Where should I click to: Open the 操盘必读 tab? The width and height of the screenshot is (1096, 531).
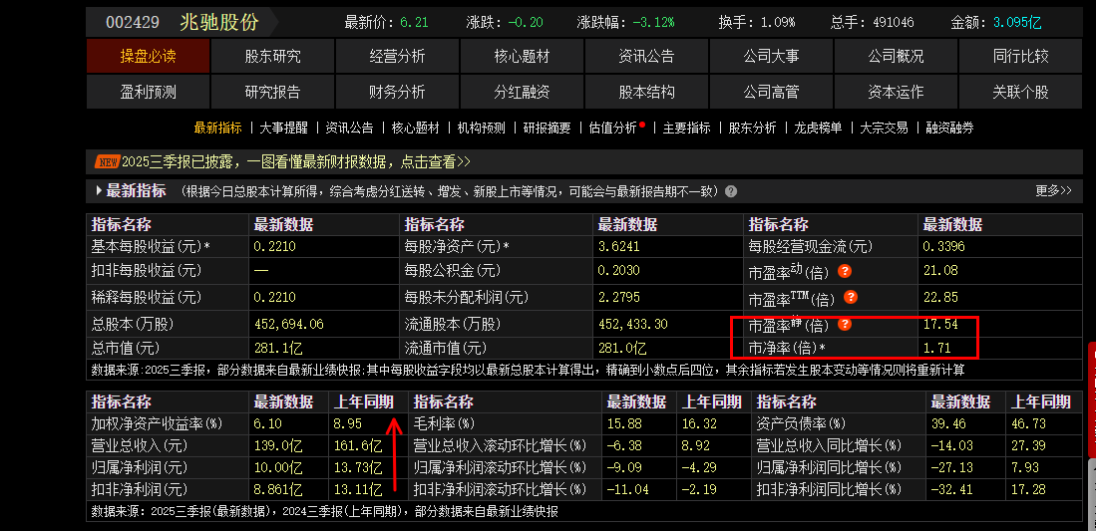point(149,56)
